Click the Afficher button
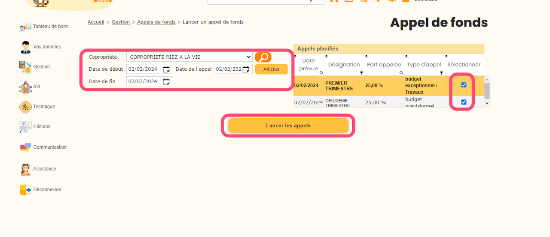550x237 pixels. [x=271, y=69]
